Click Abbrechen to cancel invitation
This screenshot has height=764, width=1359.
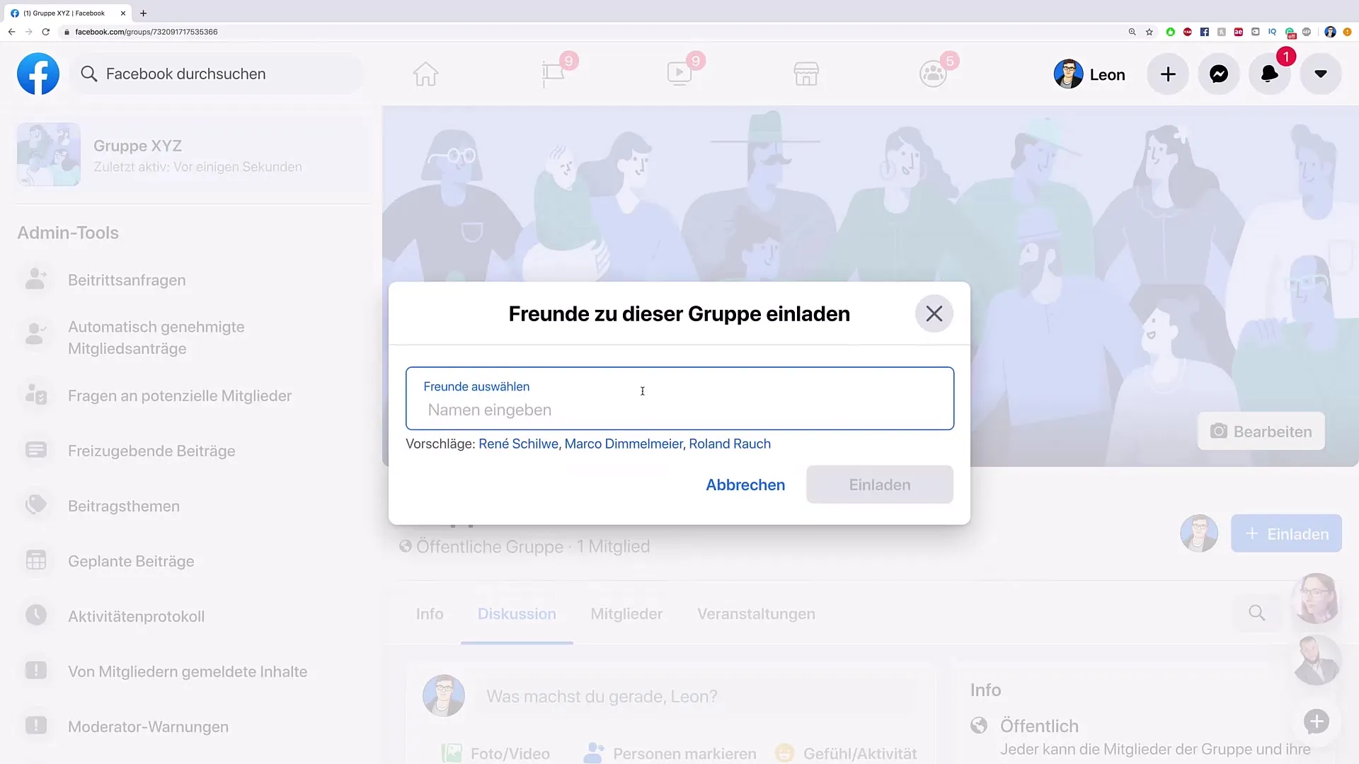(x=745, y=485)
